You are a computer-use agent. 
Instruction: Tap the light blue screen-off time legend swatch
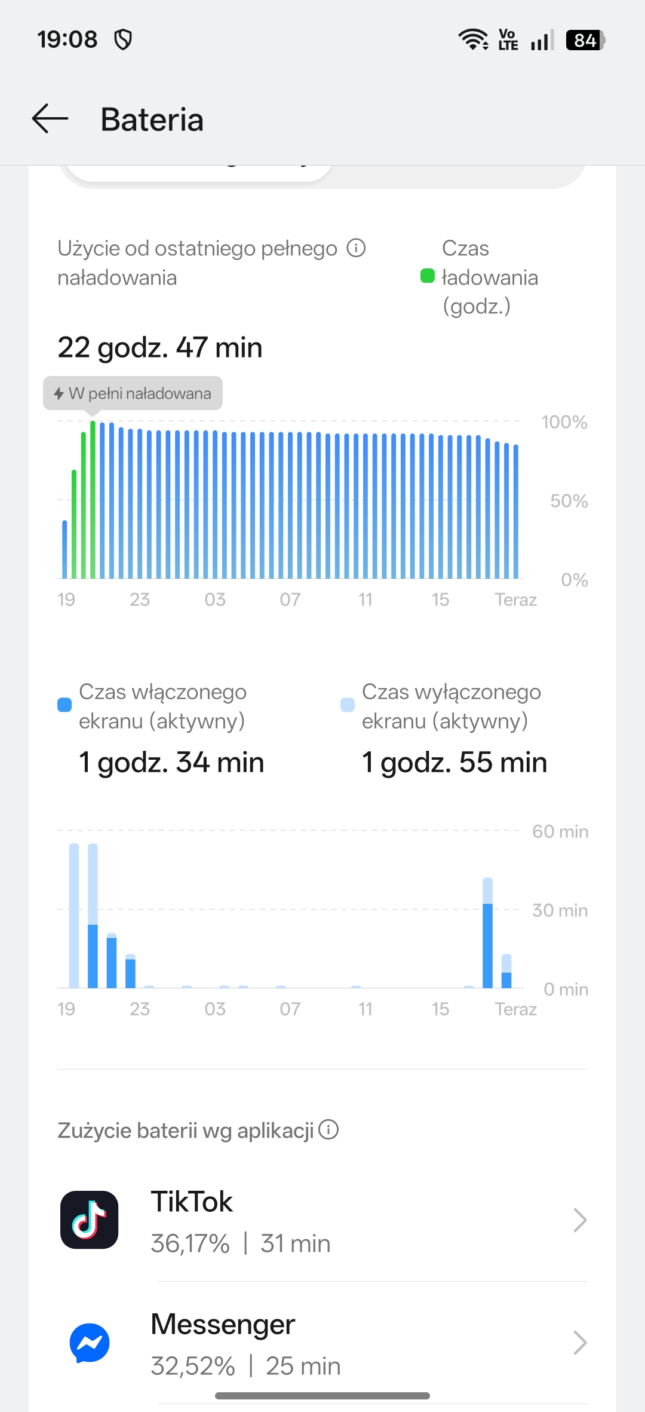point(348,705)
